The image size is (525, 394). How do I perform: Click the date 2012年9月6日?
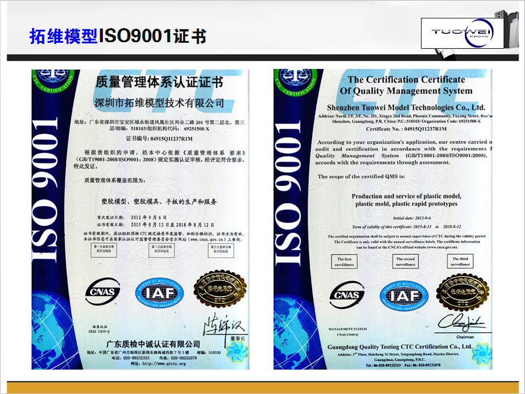pyautogui.click(x=149, y=218)
